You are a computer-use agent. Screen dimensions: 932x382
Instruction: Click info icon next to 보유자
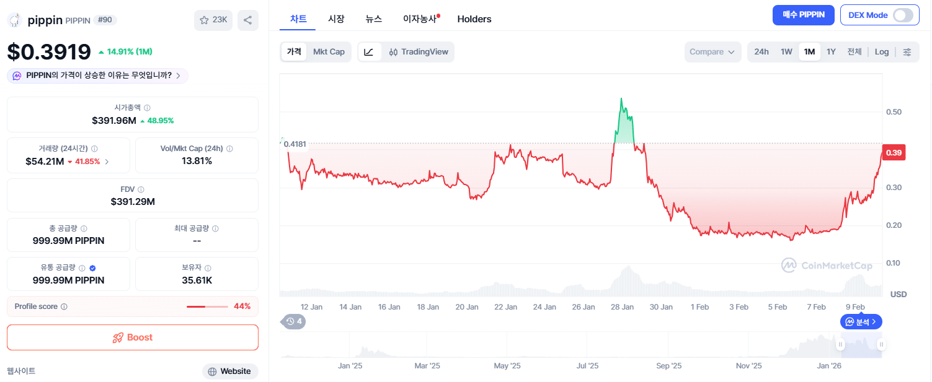pyautogui.click(x=208, y=268)
